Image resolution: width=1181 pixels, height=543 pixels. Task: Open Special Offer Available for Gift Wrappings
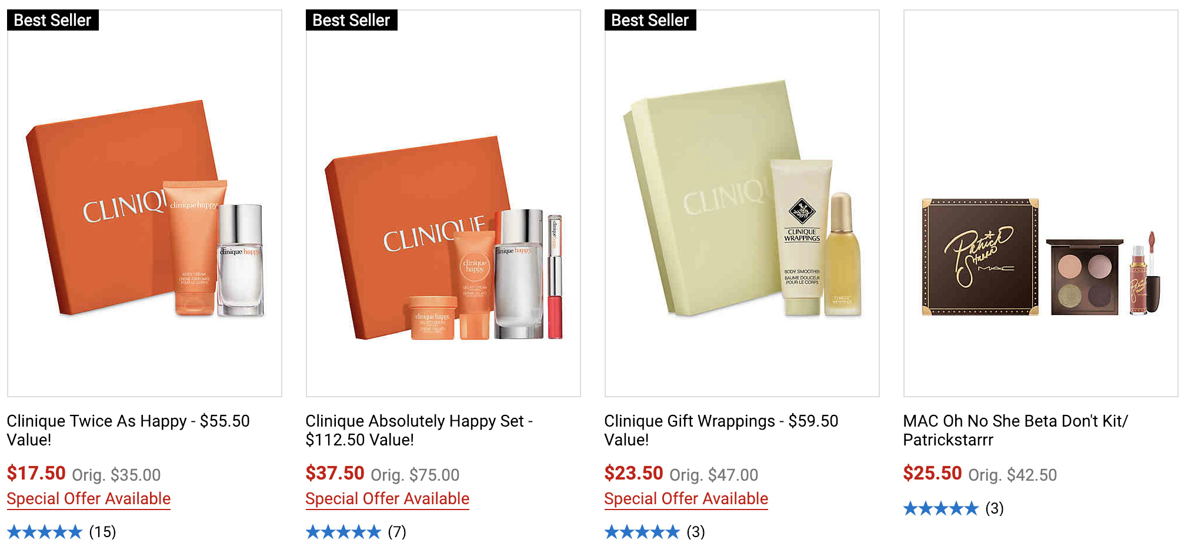click(686, 499)
